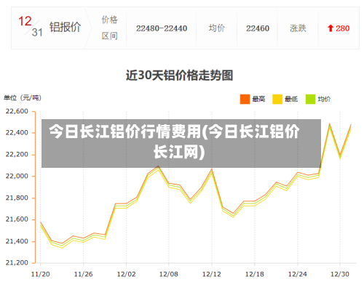Click the 22,600 y-axis label

click(17, 111)
